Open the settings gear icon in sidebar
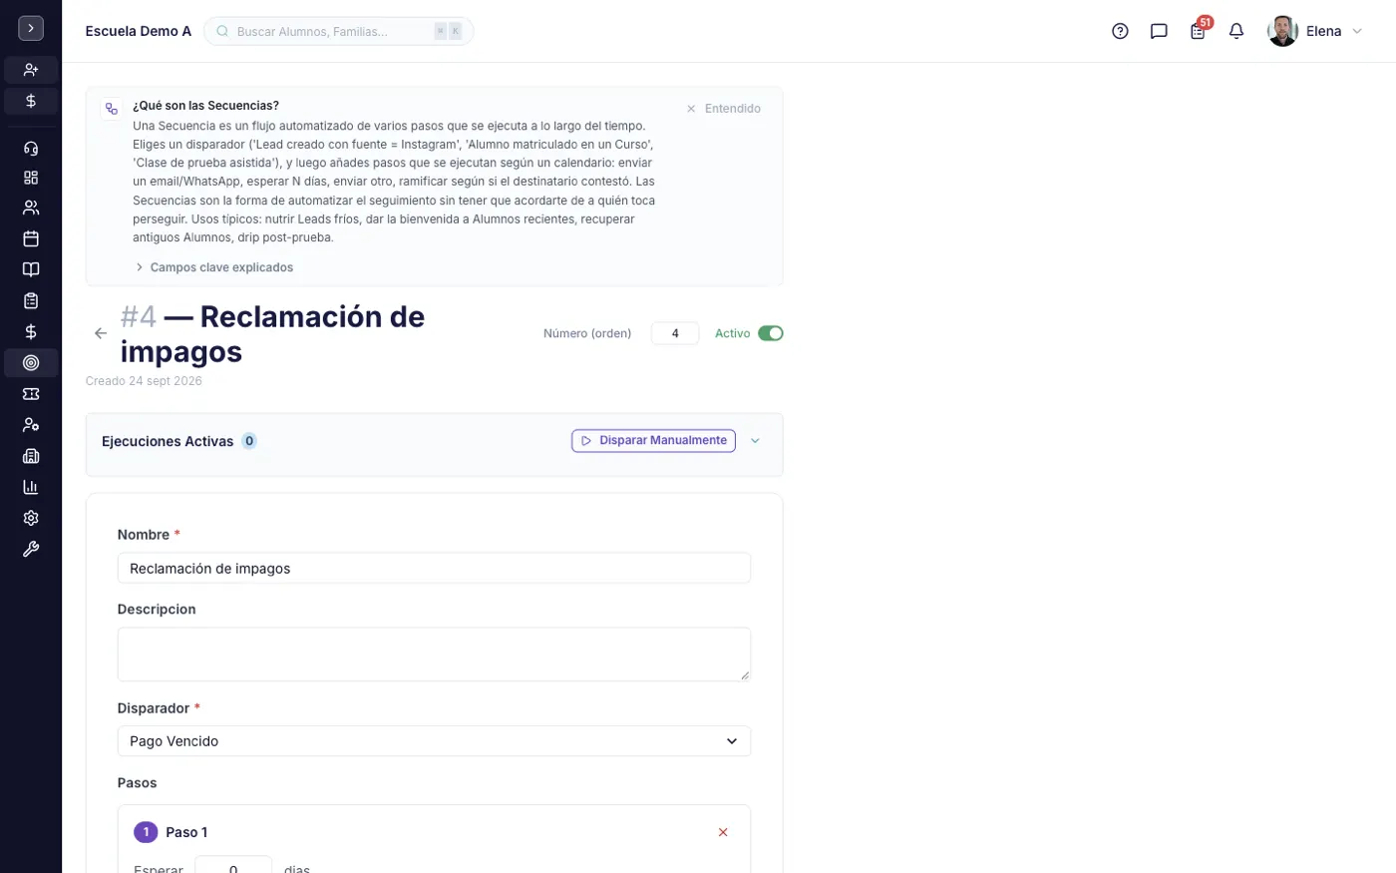Image resolution: width=1396 pixels, height=873 pixels. point(31,518)
